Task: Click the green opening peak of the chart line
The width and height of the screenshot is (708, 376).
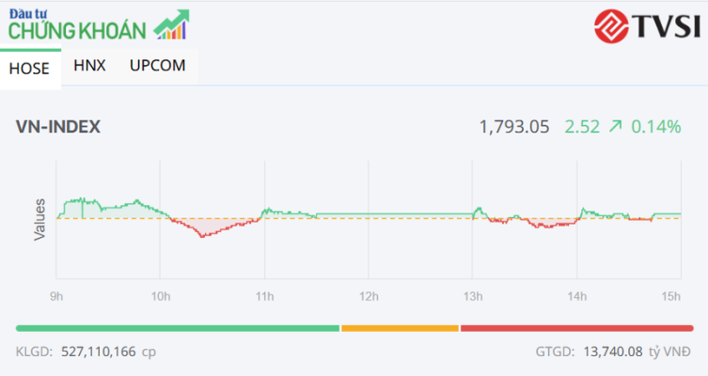Action: (83, 199)
